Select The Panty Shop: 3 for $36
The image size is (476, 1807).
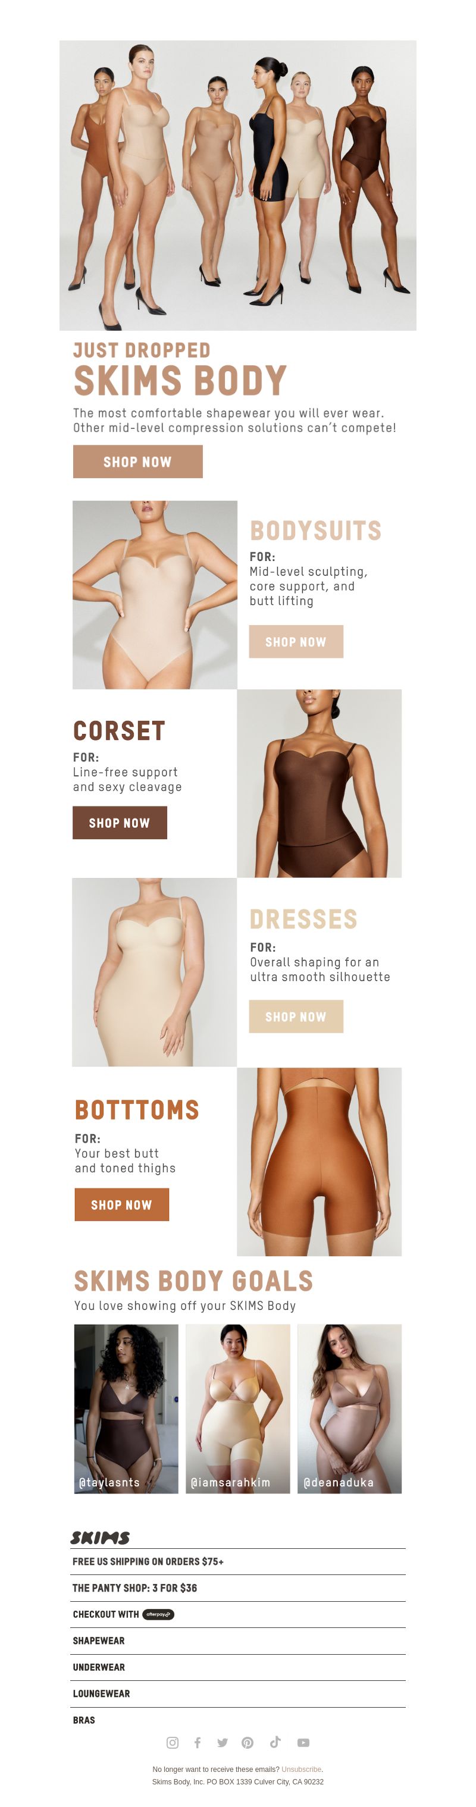pos(238,1588)
